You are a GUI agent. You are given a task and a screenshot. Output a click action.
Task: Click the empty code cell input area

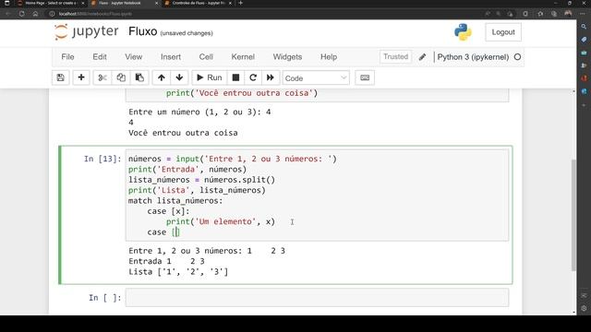[x=317, y=298]
